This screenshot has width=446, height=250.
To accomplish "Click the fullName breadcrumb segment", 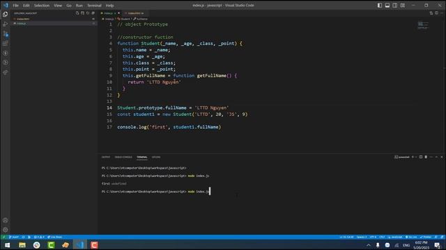I will [140, 19].
